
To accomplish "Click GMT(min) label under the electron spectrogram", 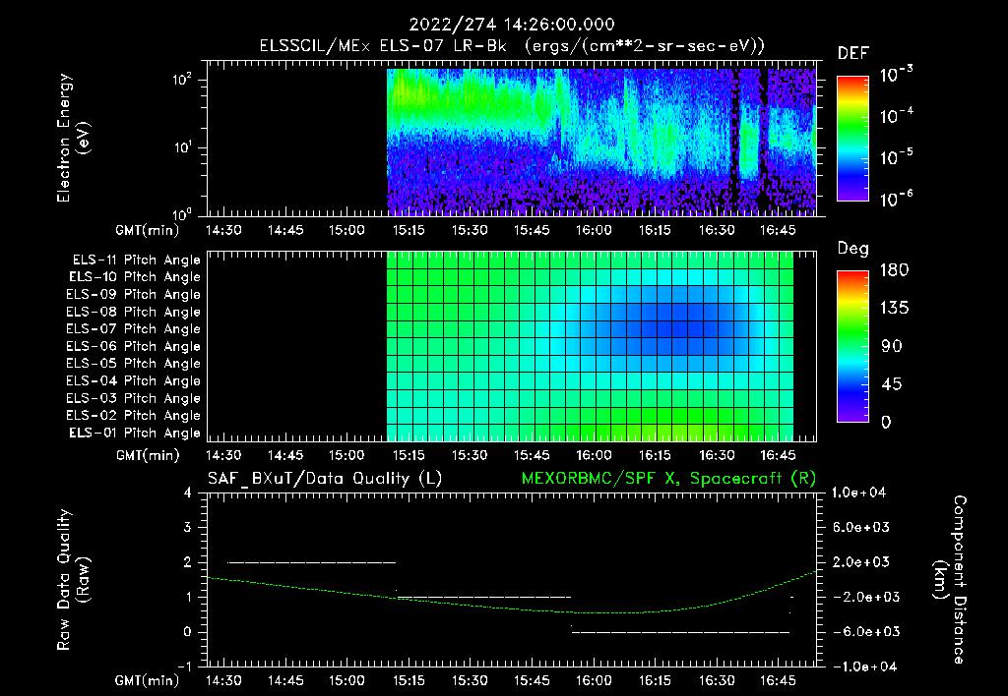I will tap(148, 230).
